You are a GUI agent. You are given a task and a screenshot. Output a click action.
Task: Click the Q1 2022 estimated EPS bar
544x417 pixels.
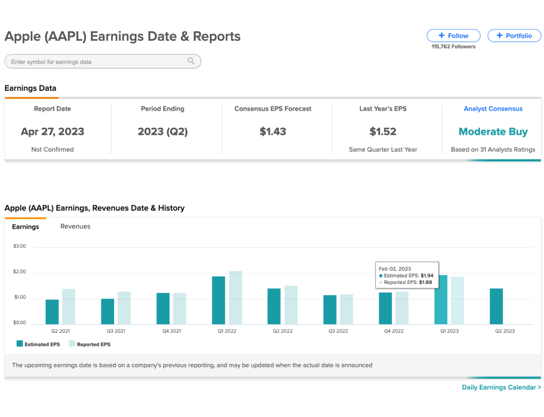click(x=219, y=300)
